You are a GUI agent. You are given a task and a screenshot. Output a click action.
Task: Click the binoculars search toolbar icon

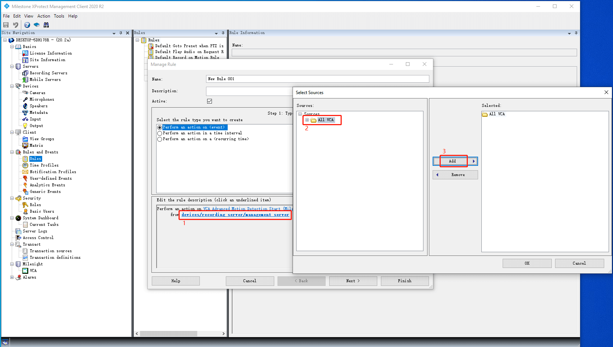pos(46,25)
